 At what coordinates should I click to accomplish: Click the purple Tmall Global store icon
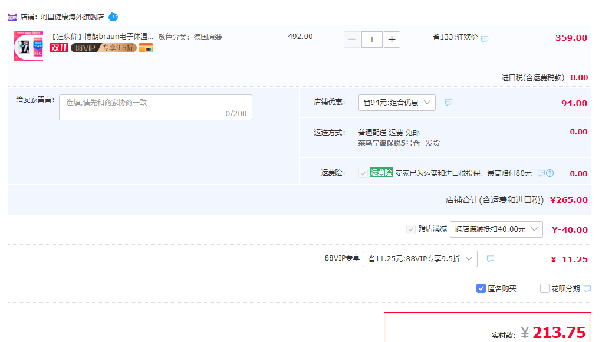tap(12, 17)
